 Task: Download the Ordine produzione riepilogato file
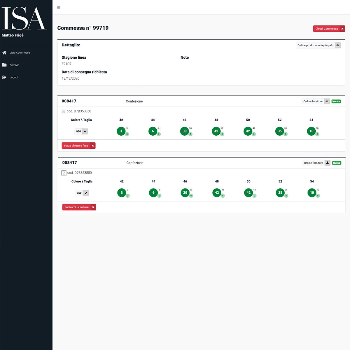coord(338,45)
